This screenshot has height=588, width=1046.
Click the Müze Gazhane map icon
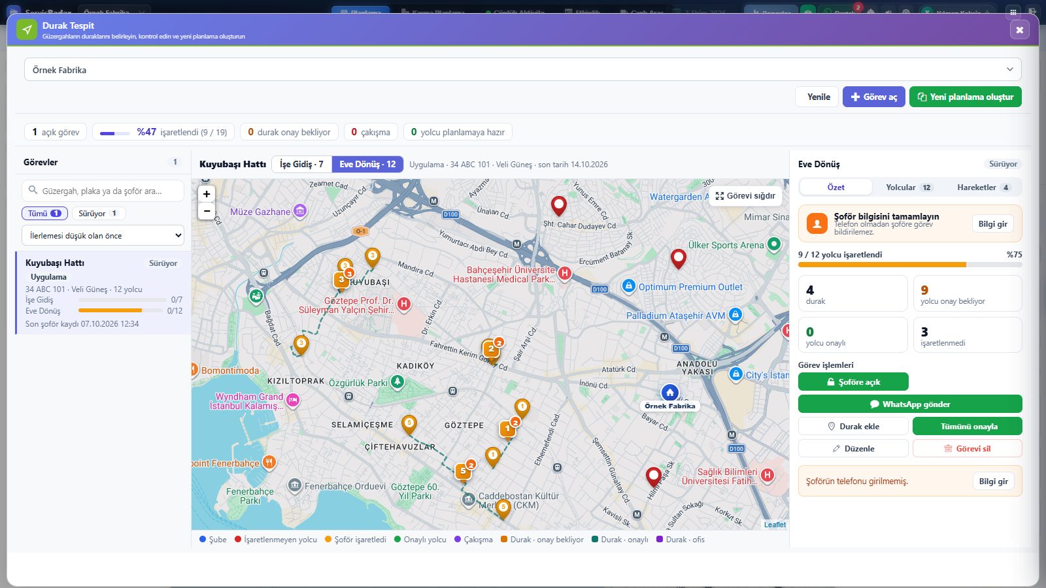coord(300,211)
